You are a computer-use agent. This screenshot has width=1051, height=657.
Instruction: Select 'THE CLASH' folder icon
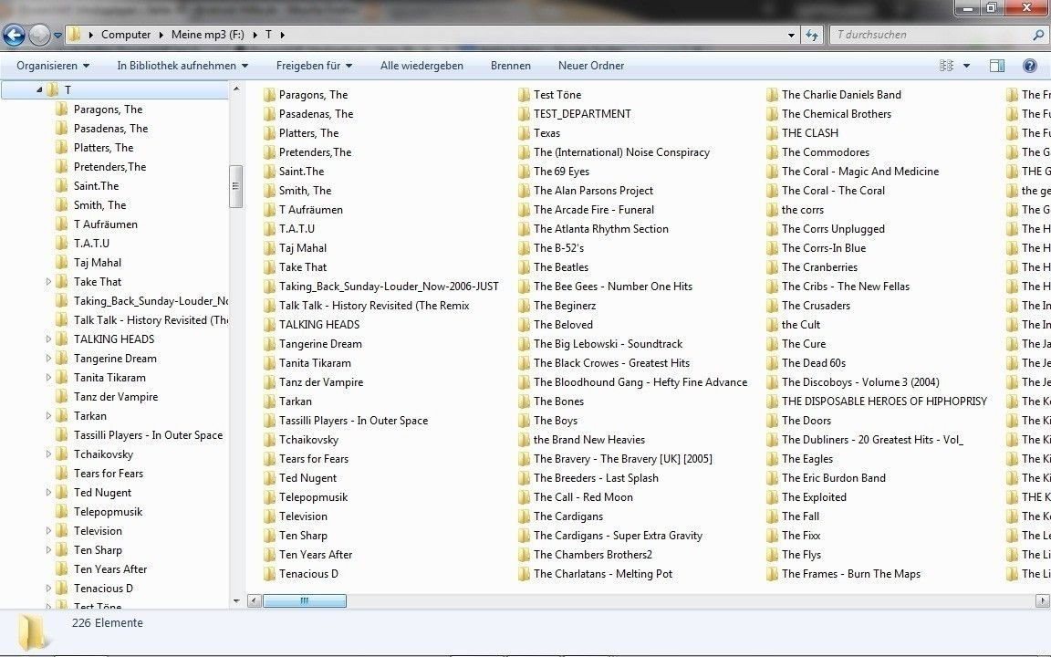coord(772,133)
